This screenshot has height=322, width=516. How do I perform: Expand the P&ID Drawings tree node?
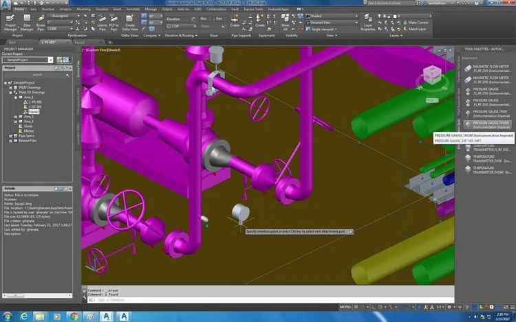click(x=10, y=88)
